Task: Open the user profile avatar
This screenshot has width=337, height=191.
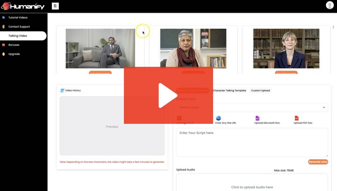Action: coord(330,5)
